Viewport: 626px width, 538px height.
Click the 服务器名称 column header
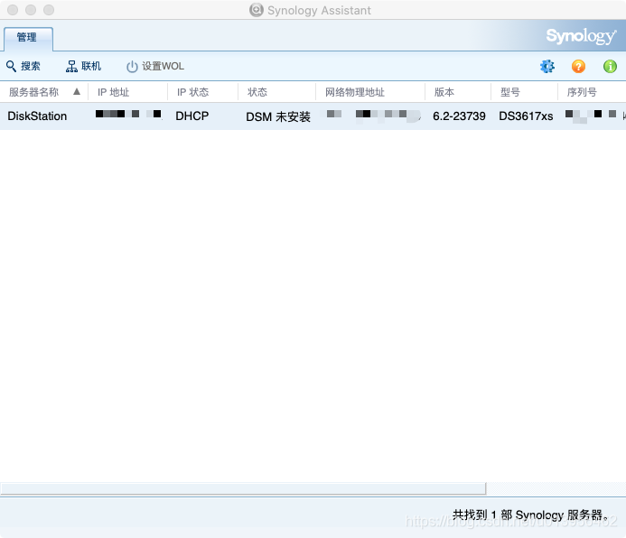point(44,92)
